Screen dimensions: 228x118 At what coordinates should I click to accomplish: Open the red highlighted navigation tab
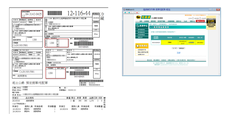(x=200, y=21)
